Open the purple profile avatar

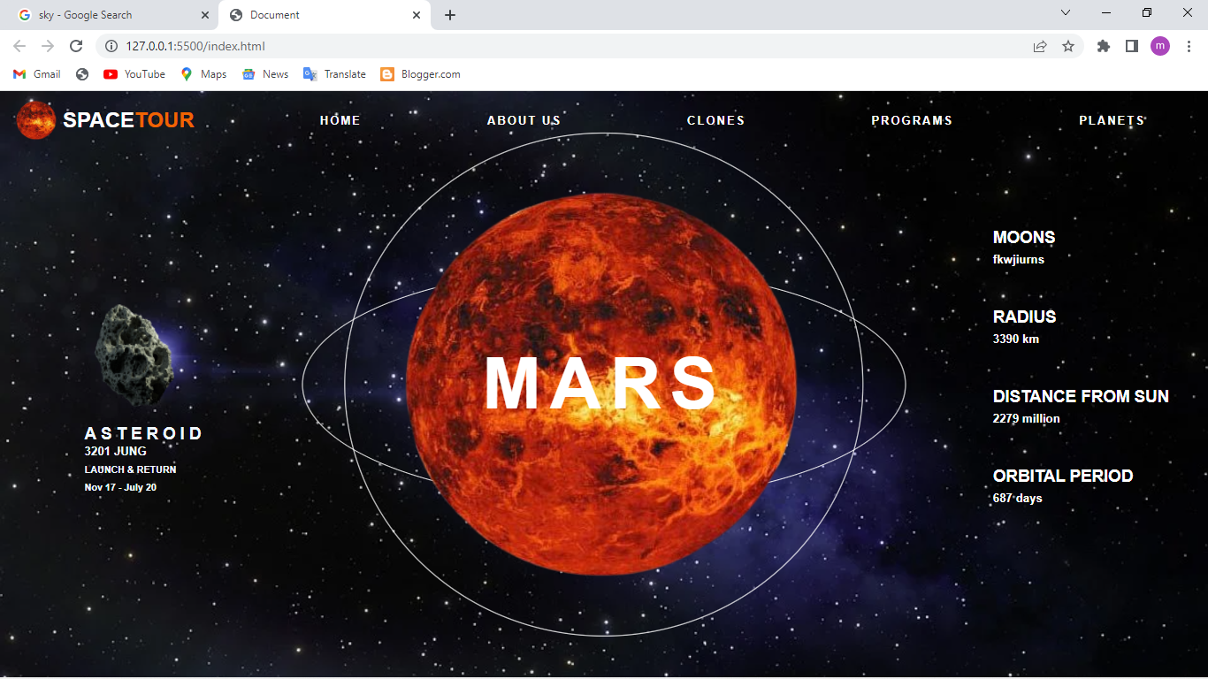click(1160, 46)
